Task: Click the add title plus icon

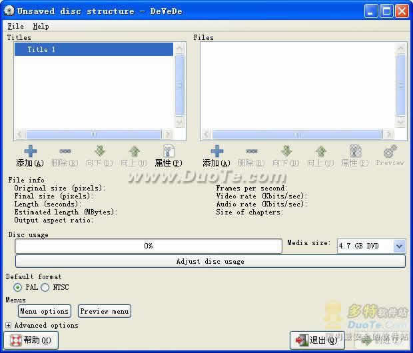Action: [x=30, y=152]
